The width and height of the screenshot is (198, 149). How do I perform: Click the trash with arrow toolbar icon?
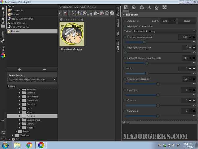click(96, 13)
